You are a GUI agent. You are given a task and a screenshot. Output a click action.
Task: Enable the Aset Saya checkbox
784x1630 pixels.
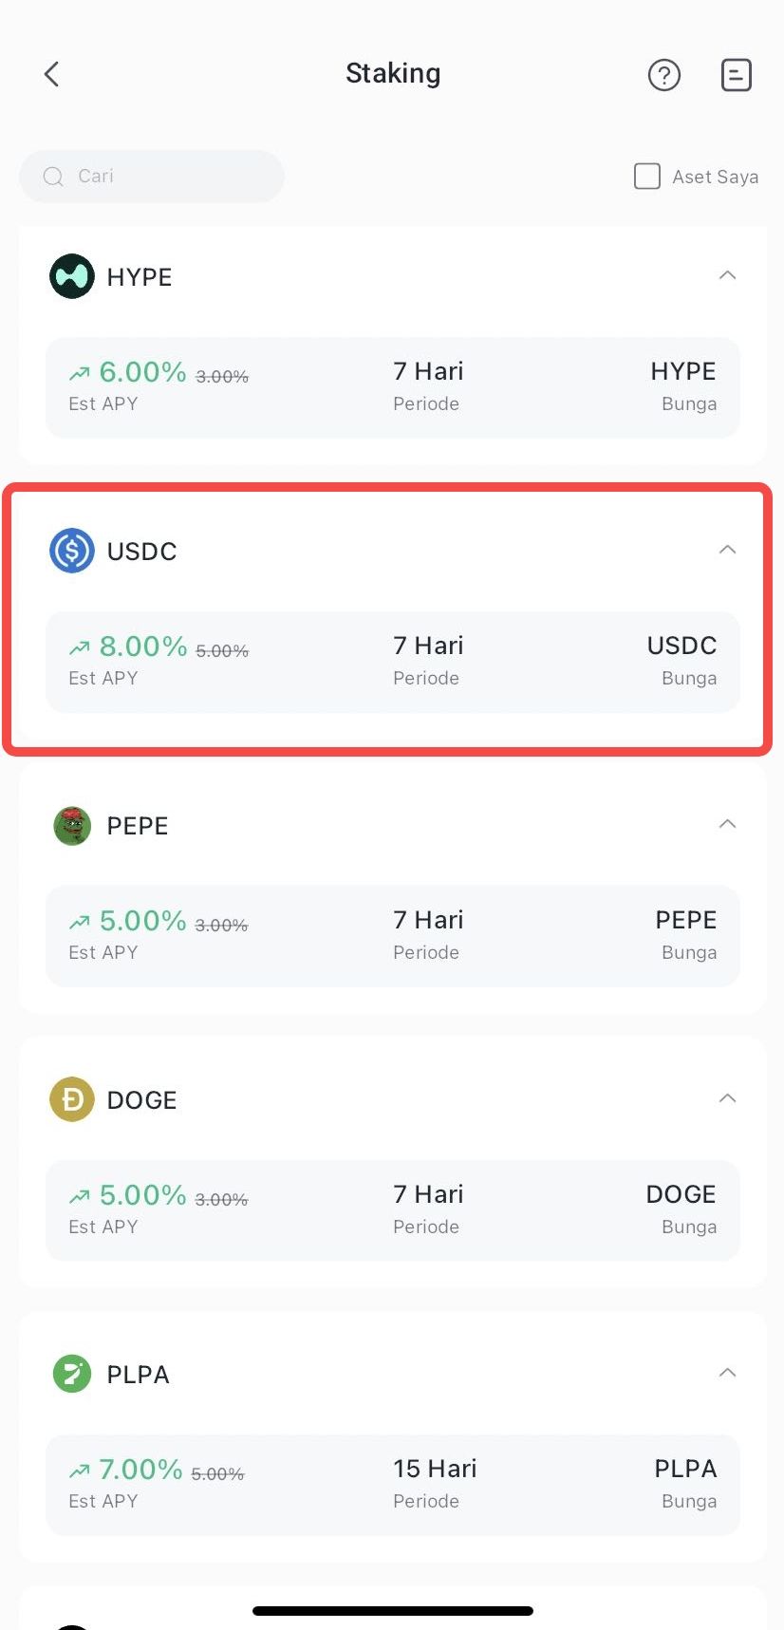646,177
